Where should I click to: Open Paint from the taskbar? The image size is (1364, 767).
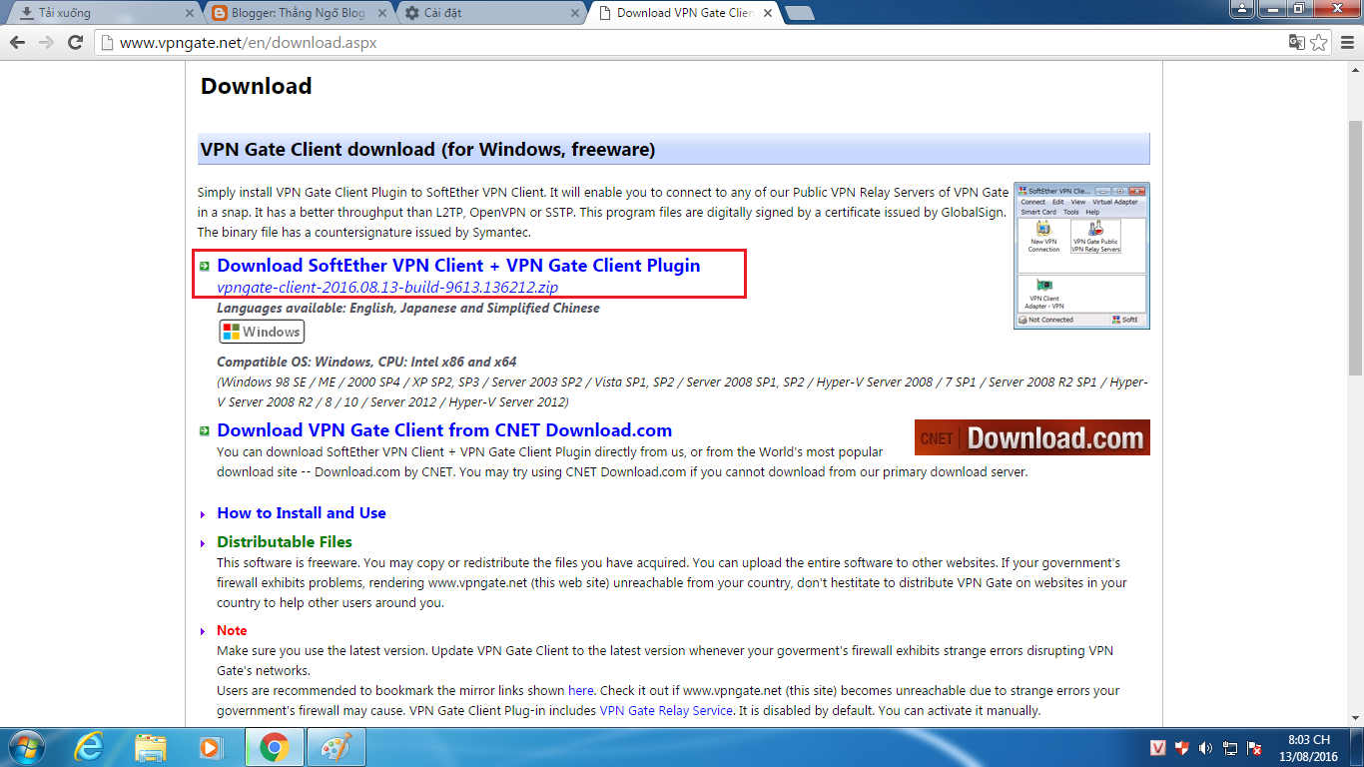[336, 747]
